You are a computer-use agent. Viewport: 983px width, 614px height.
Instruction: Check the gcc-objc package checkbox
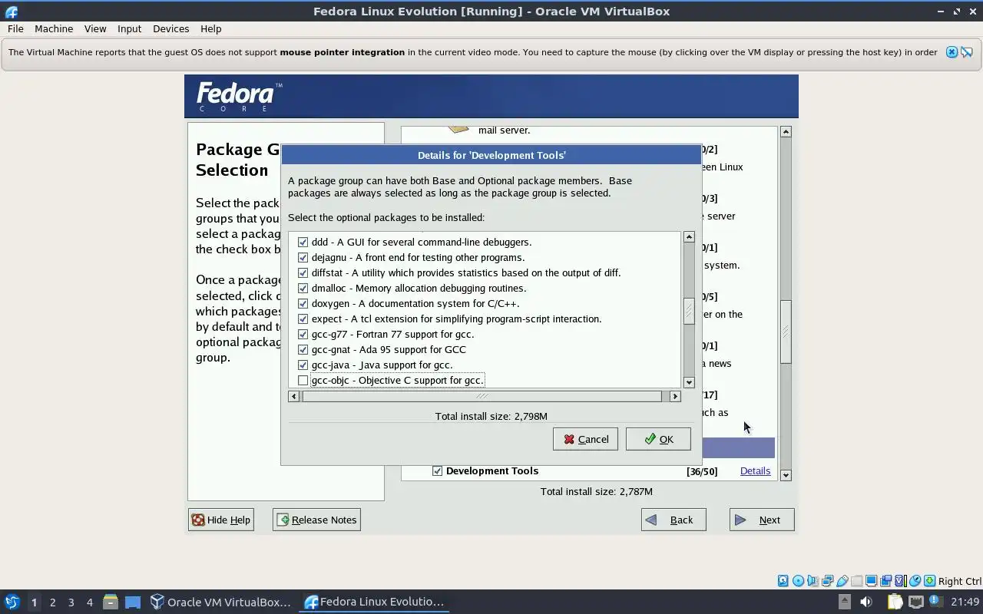(303, 380)
